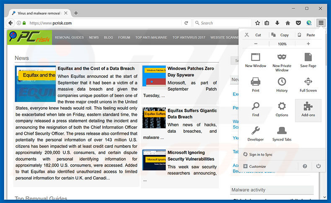This screenshot has width=331, height=203.
Task: Click Windows Patches article thumbnail
Action: point(154,76)
